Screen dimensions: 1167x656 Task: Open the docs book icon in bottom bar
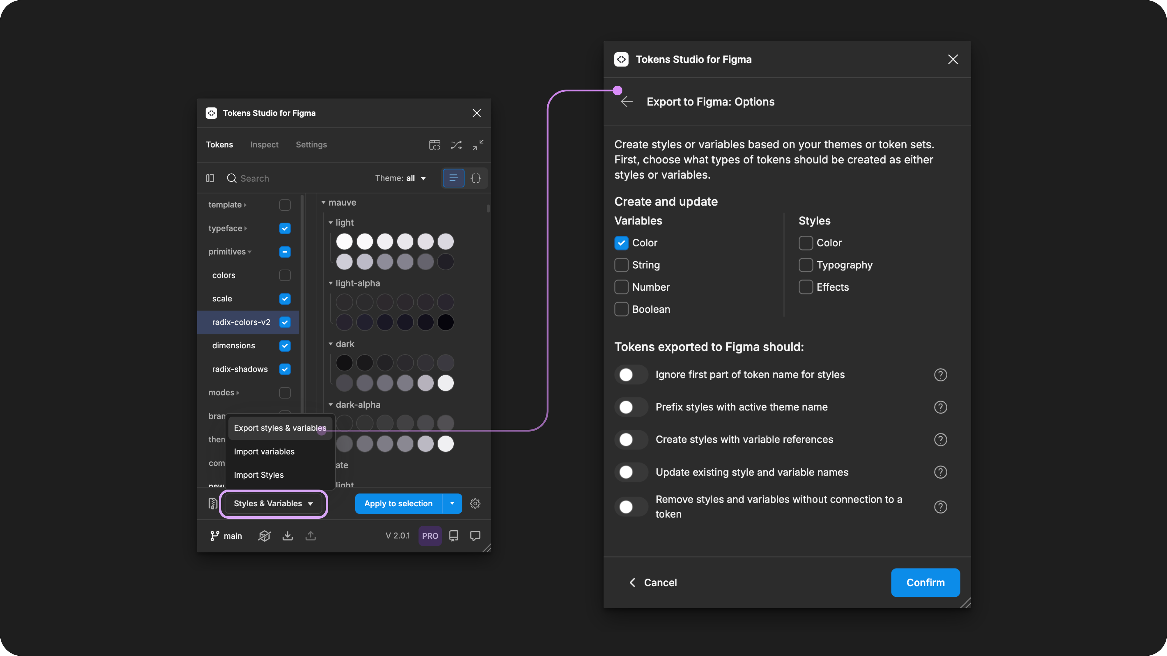(453, 536)
